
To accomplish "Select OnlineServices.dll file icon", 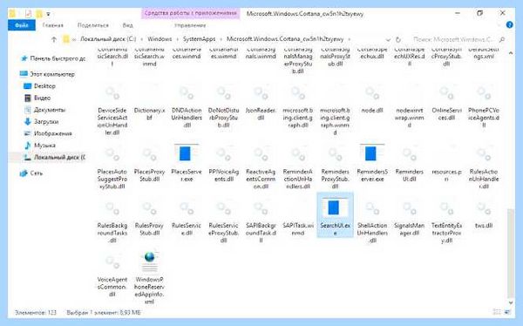I will [446, 92].
